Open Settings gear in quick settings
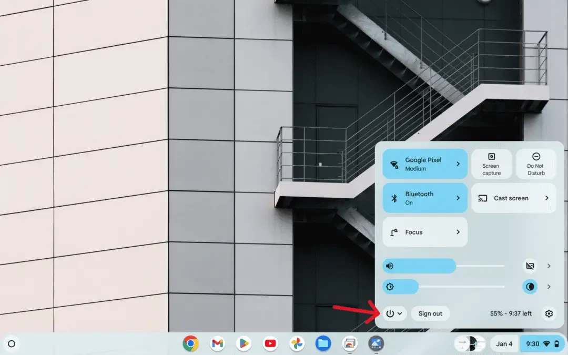 coord(549,313)
